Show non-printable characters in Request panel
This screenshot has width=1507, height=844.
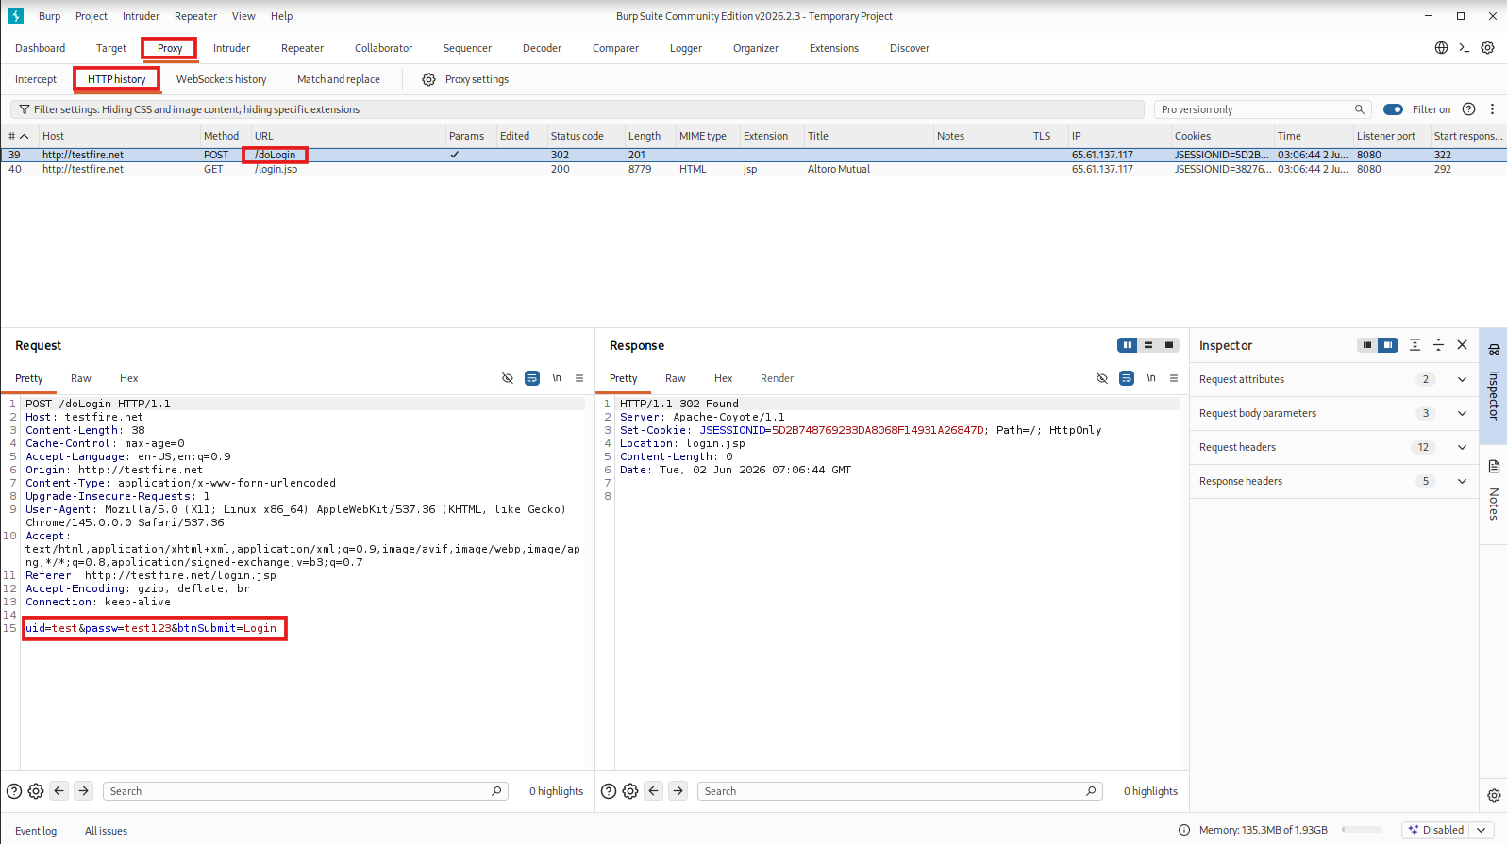pos(557,378)
